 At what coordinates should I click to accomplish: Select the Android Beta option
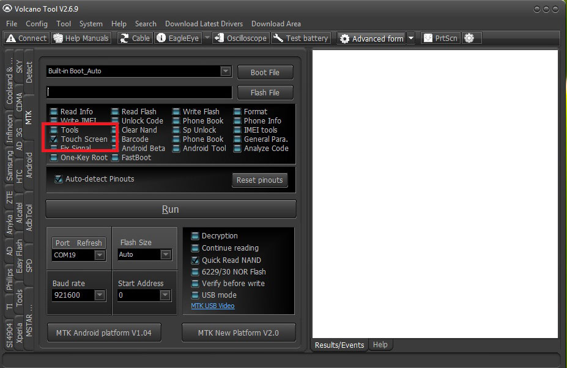pyautogui.click(x=138, y=148)
